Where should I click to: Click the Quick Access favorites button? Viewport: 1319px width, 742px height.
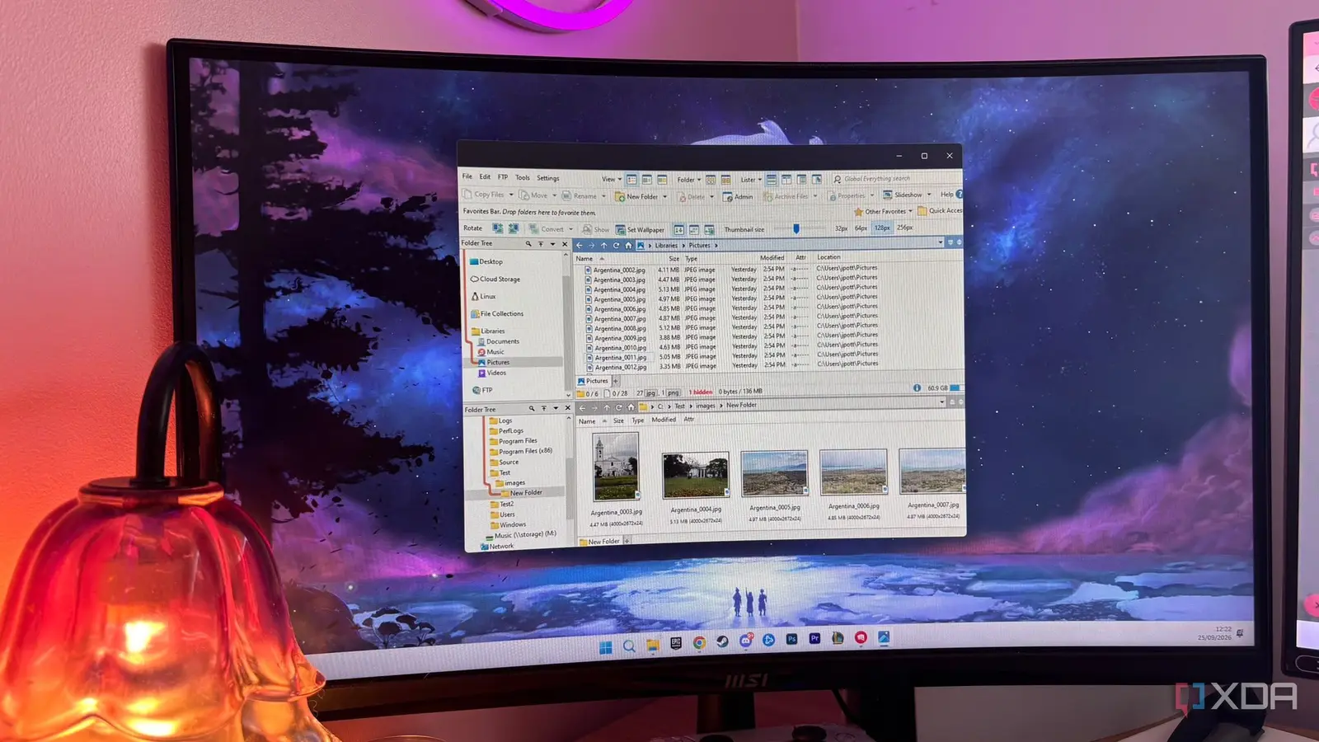(x=941, y=210)
